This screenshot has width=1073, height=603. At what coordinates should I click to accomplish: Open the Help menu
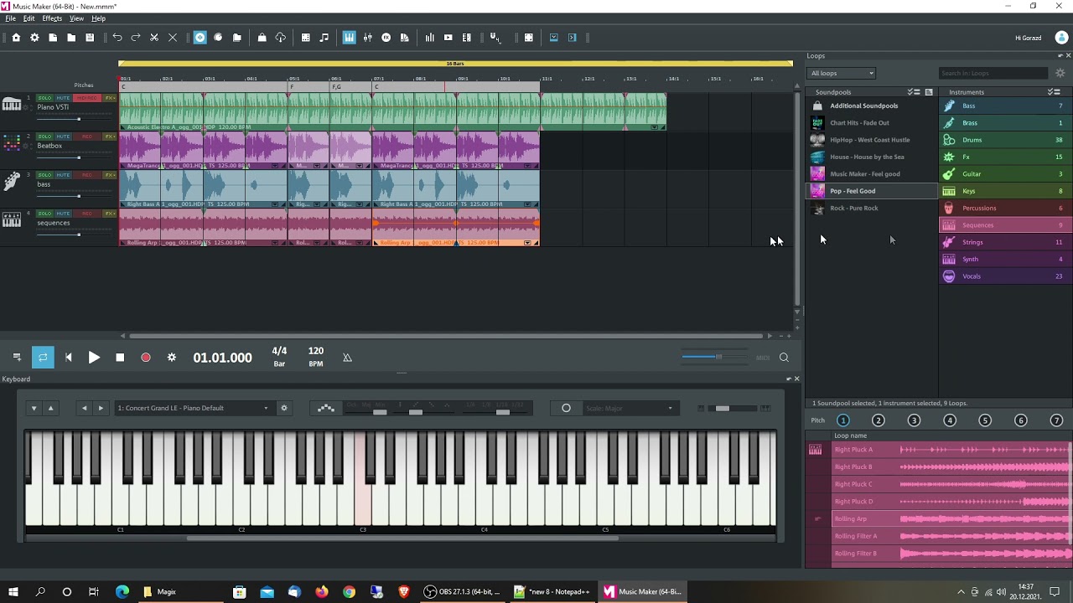(98, 18)
